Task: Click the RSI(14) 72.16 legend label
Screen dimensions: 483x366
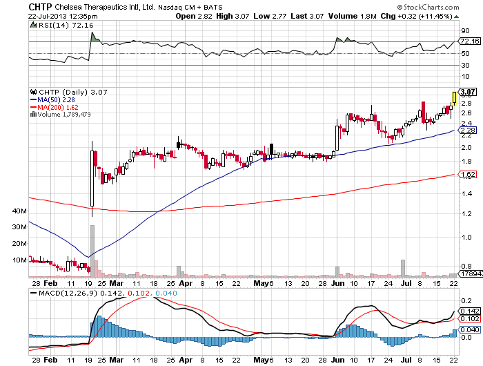Action: [66, 26]
